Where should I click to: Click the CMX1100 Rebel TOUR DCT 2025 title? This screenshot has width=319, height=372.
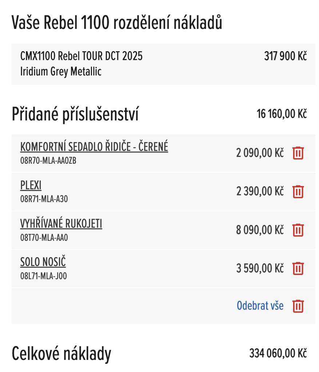point(81,56)
